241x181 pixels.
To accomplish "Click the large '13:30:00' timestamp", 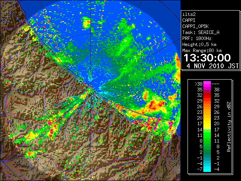I will [x=207, y=58].
